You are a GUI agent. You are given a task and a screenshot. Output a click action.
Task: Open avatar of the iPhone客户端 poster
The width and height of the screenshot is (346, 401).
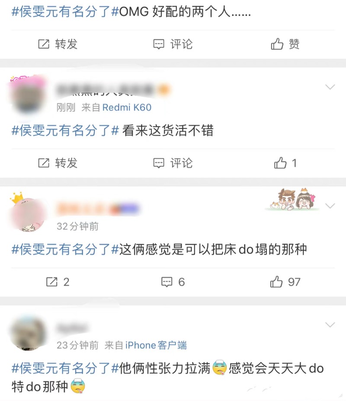(x=28, y=333)
